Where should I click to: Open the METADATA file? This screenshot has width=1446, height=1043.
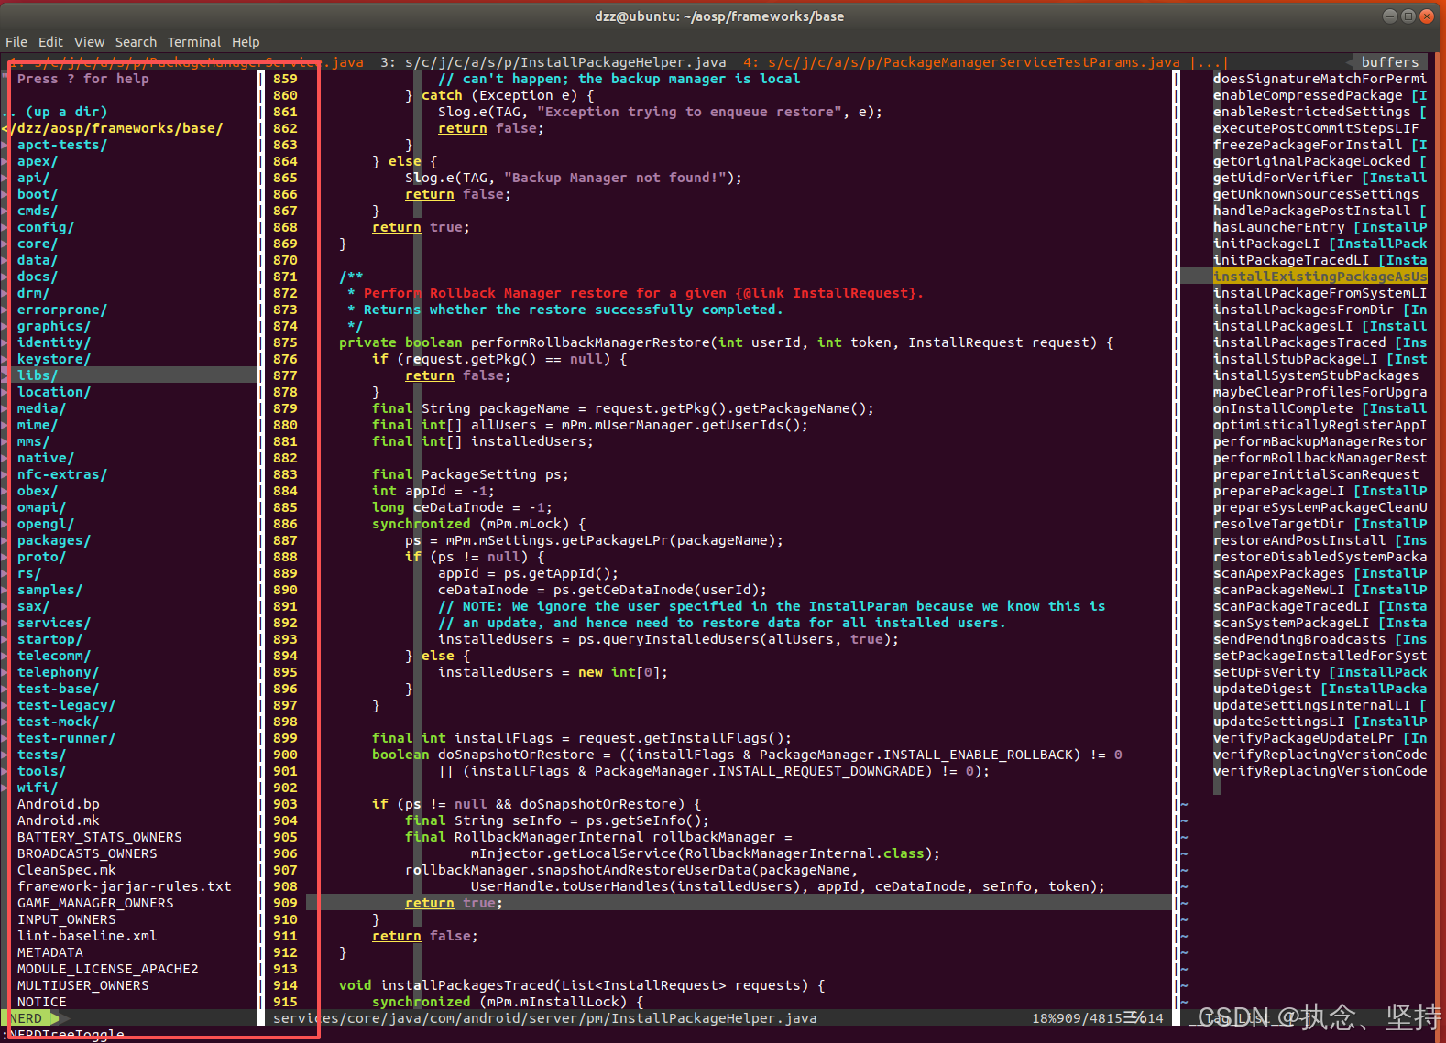pyautogui.click(x=49, y=952)
